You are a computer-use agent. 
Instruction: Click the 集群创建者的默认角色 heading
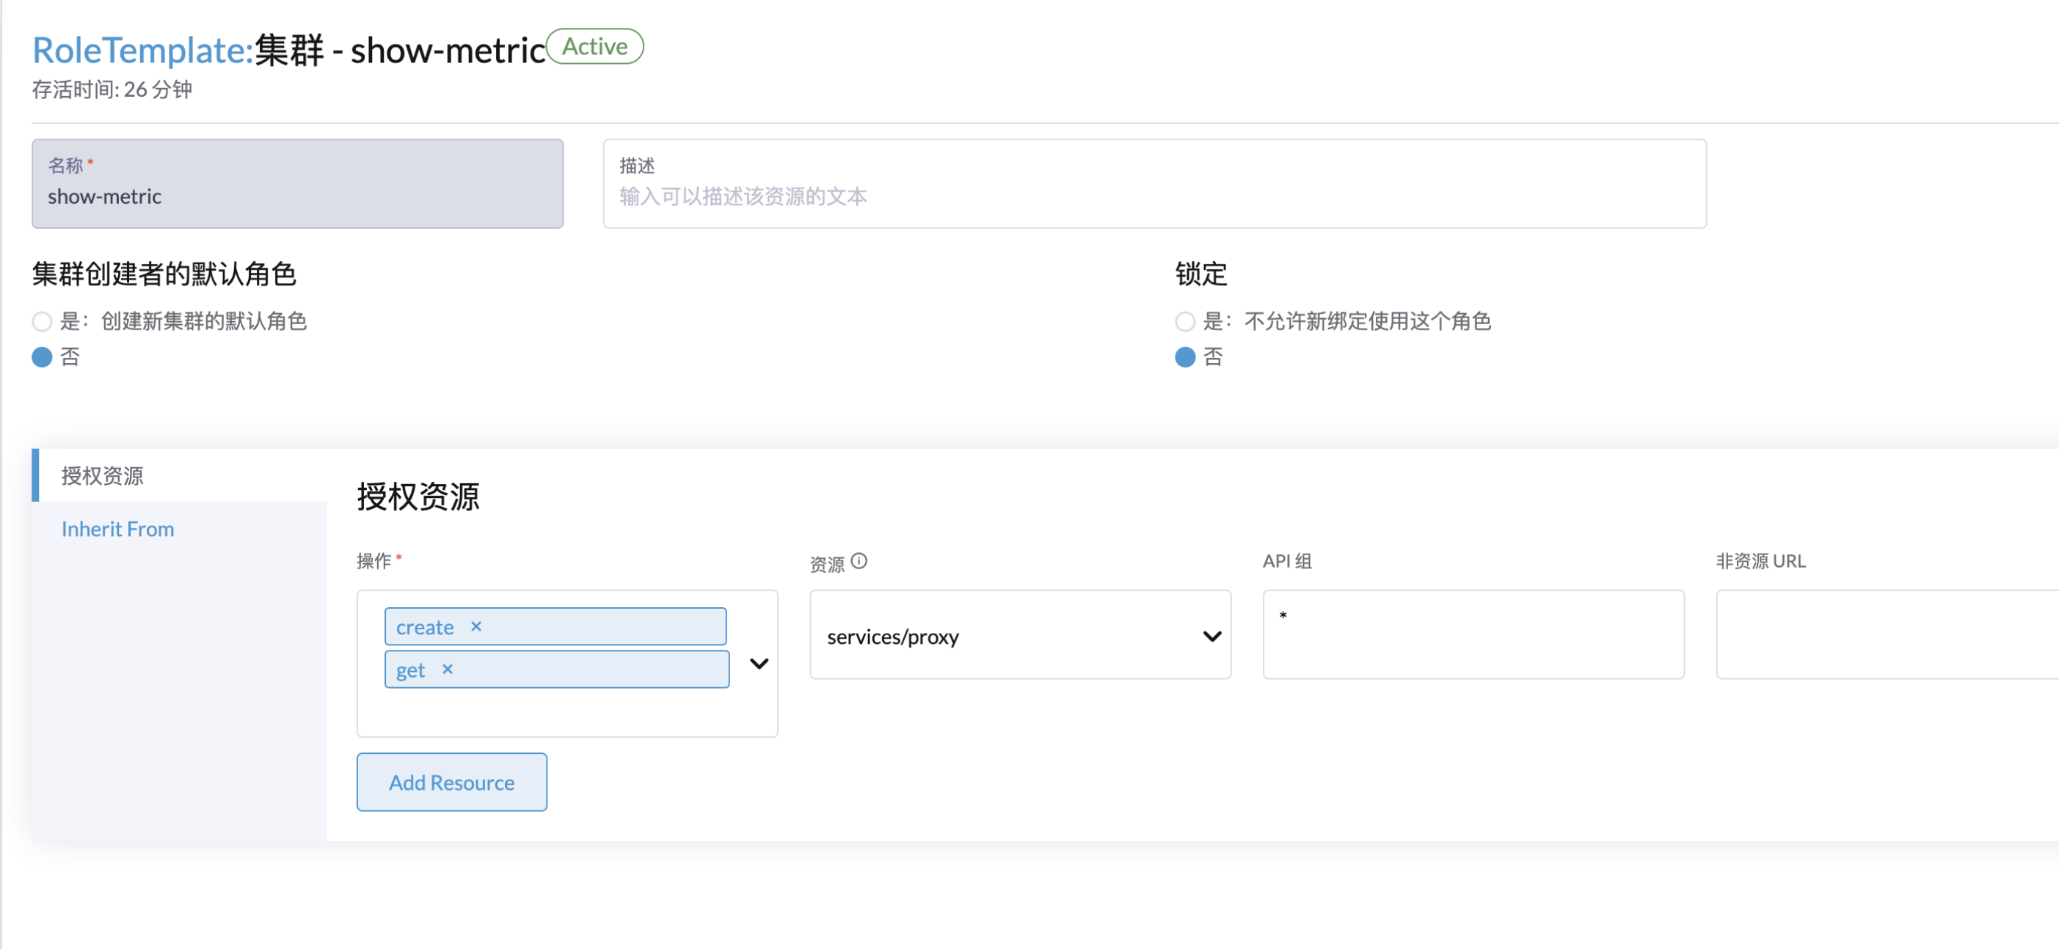coord(164,274)
